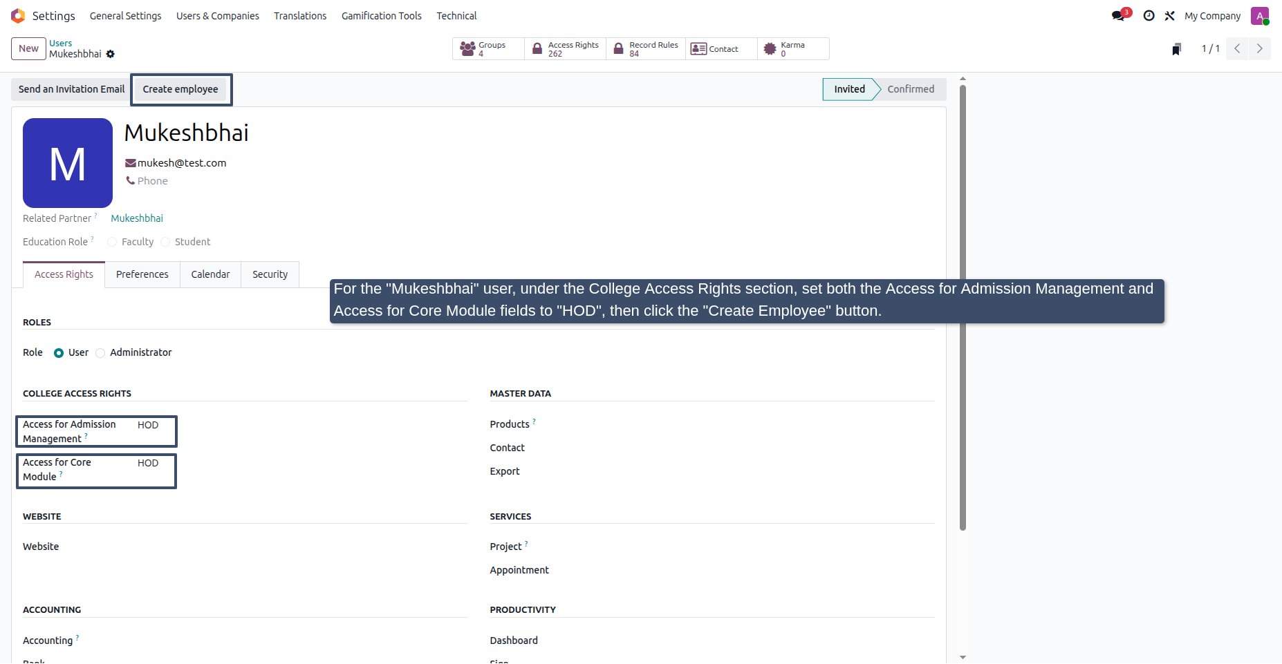The height and width of the screenshot is (664, 1282).
Task: Open the Technical menu
Action: pos(456,16)
